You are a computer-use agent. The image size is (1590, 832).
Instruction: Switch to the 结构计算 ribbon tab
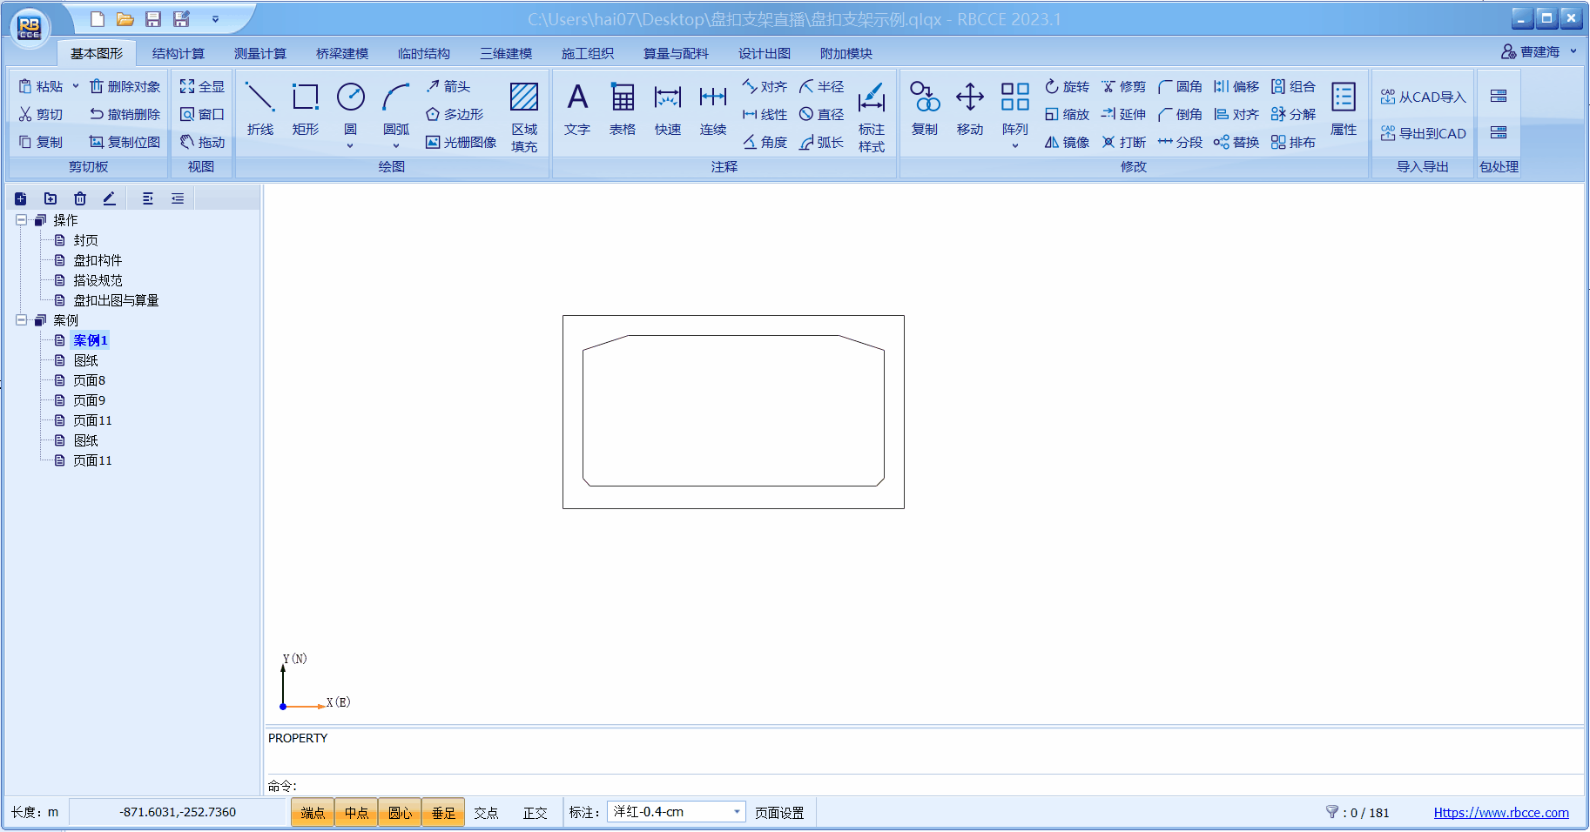click(x=178, y=53)
